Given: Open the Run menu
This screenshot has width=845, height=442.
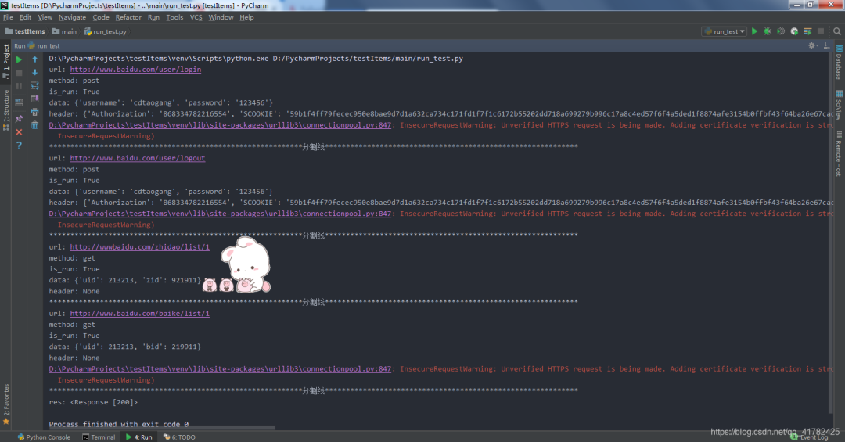Looking at the screenshot, I should tap(153, 17).
